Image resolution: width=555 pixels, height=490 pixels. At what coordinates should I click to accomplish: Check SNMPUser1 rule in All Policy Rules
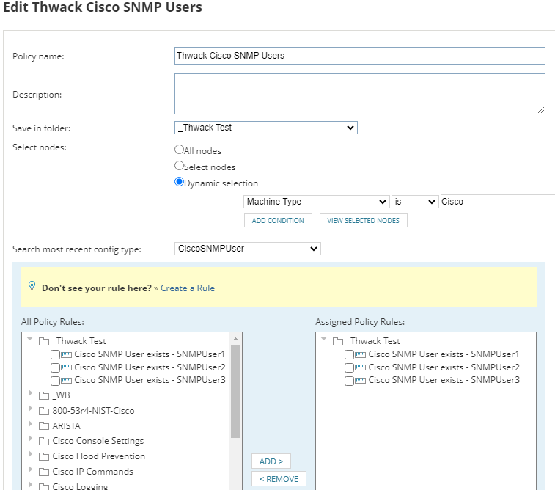coord(55,354)
